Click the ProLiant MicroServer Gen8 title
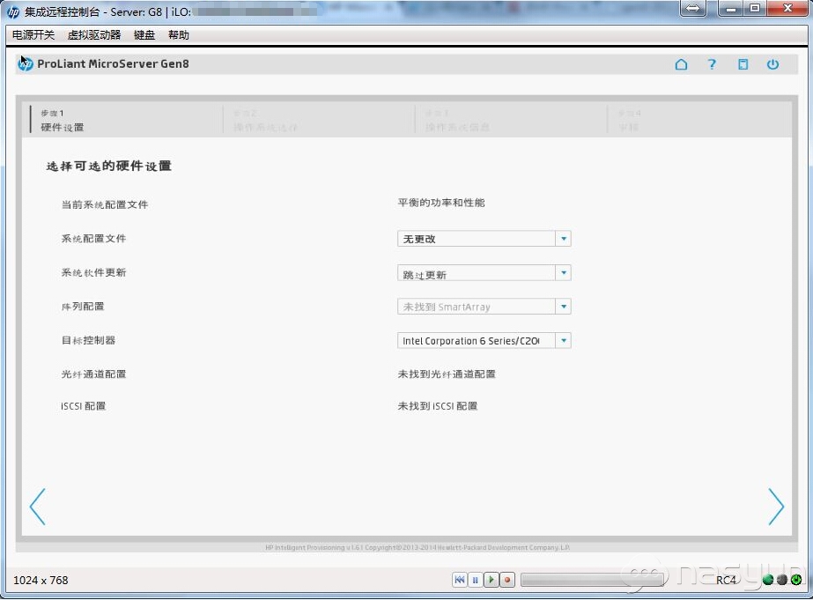The height and width of the screenshot is (600, 813). click(113, 63)
